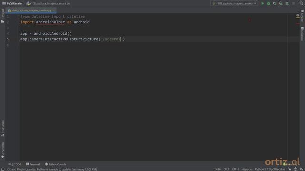Click PyQtRecetas project breadcrumb
Viewport: 305px width, 171px height.
12,3
